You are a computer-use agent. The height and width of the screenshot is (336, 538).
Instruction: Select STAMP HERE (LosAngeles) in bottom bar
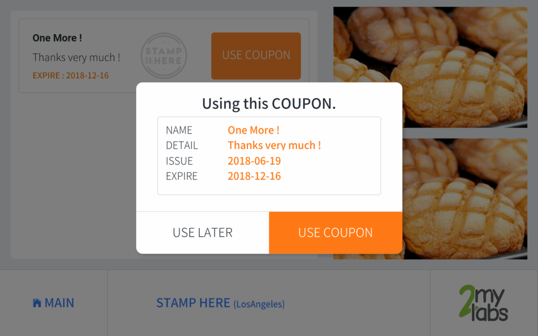[220, 303]
